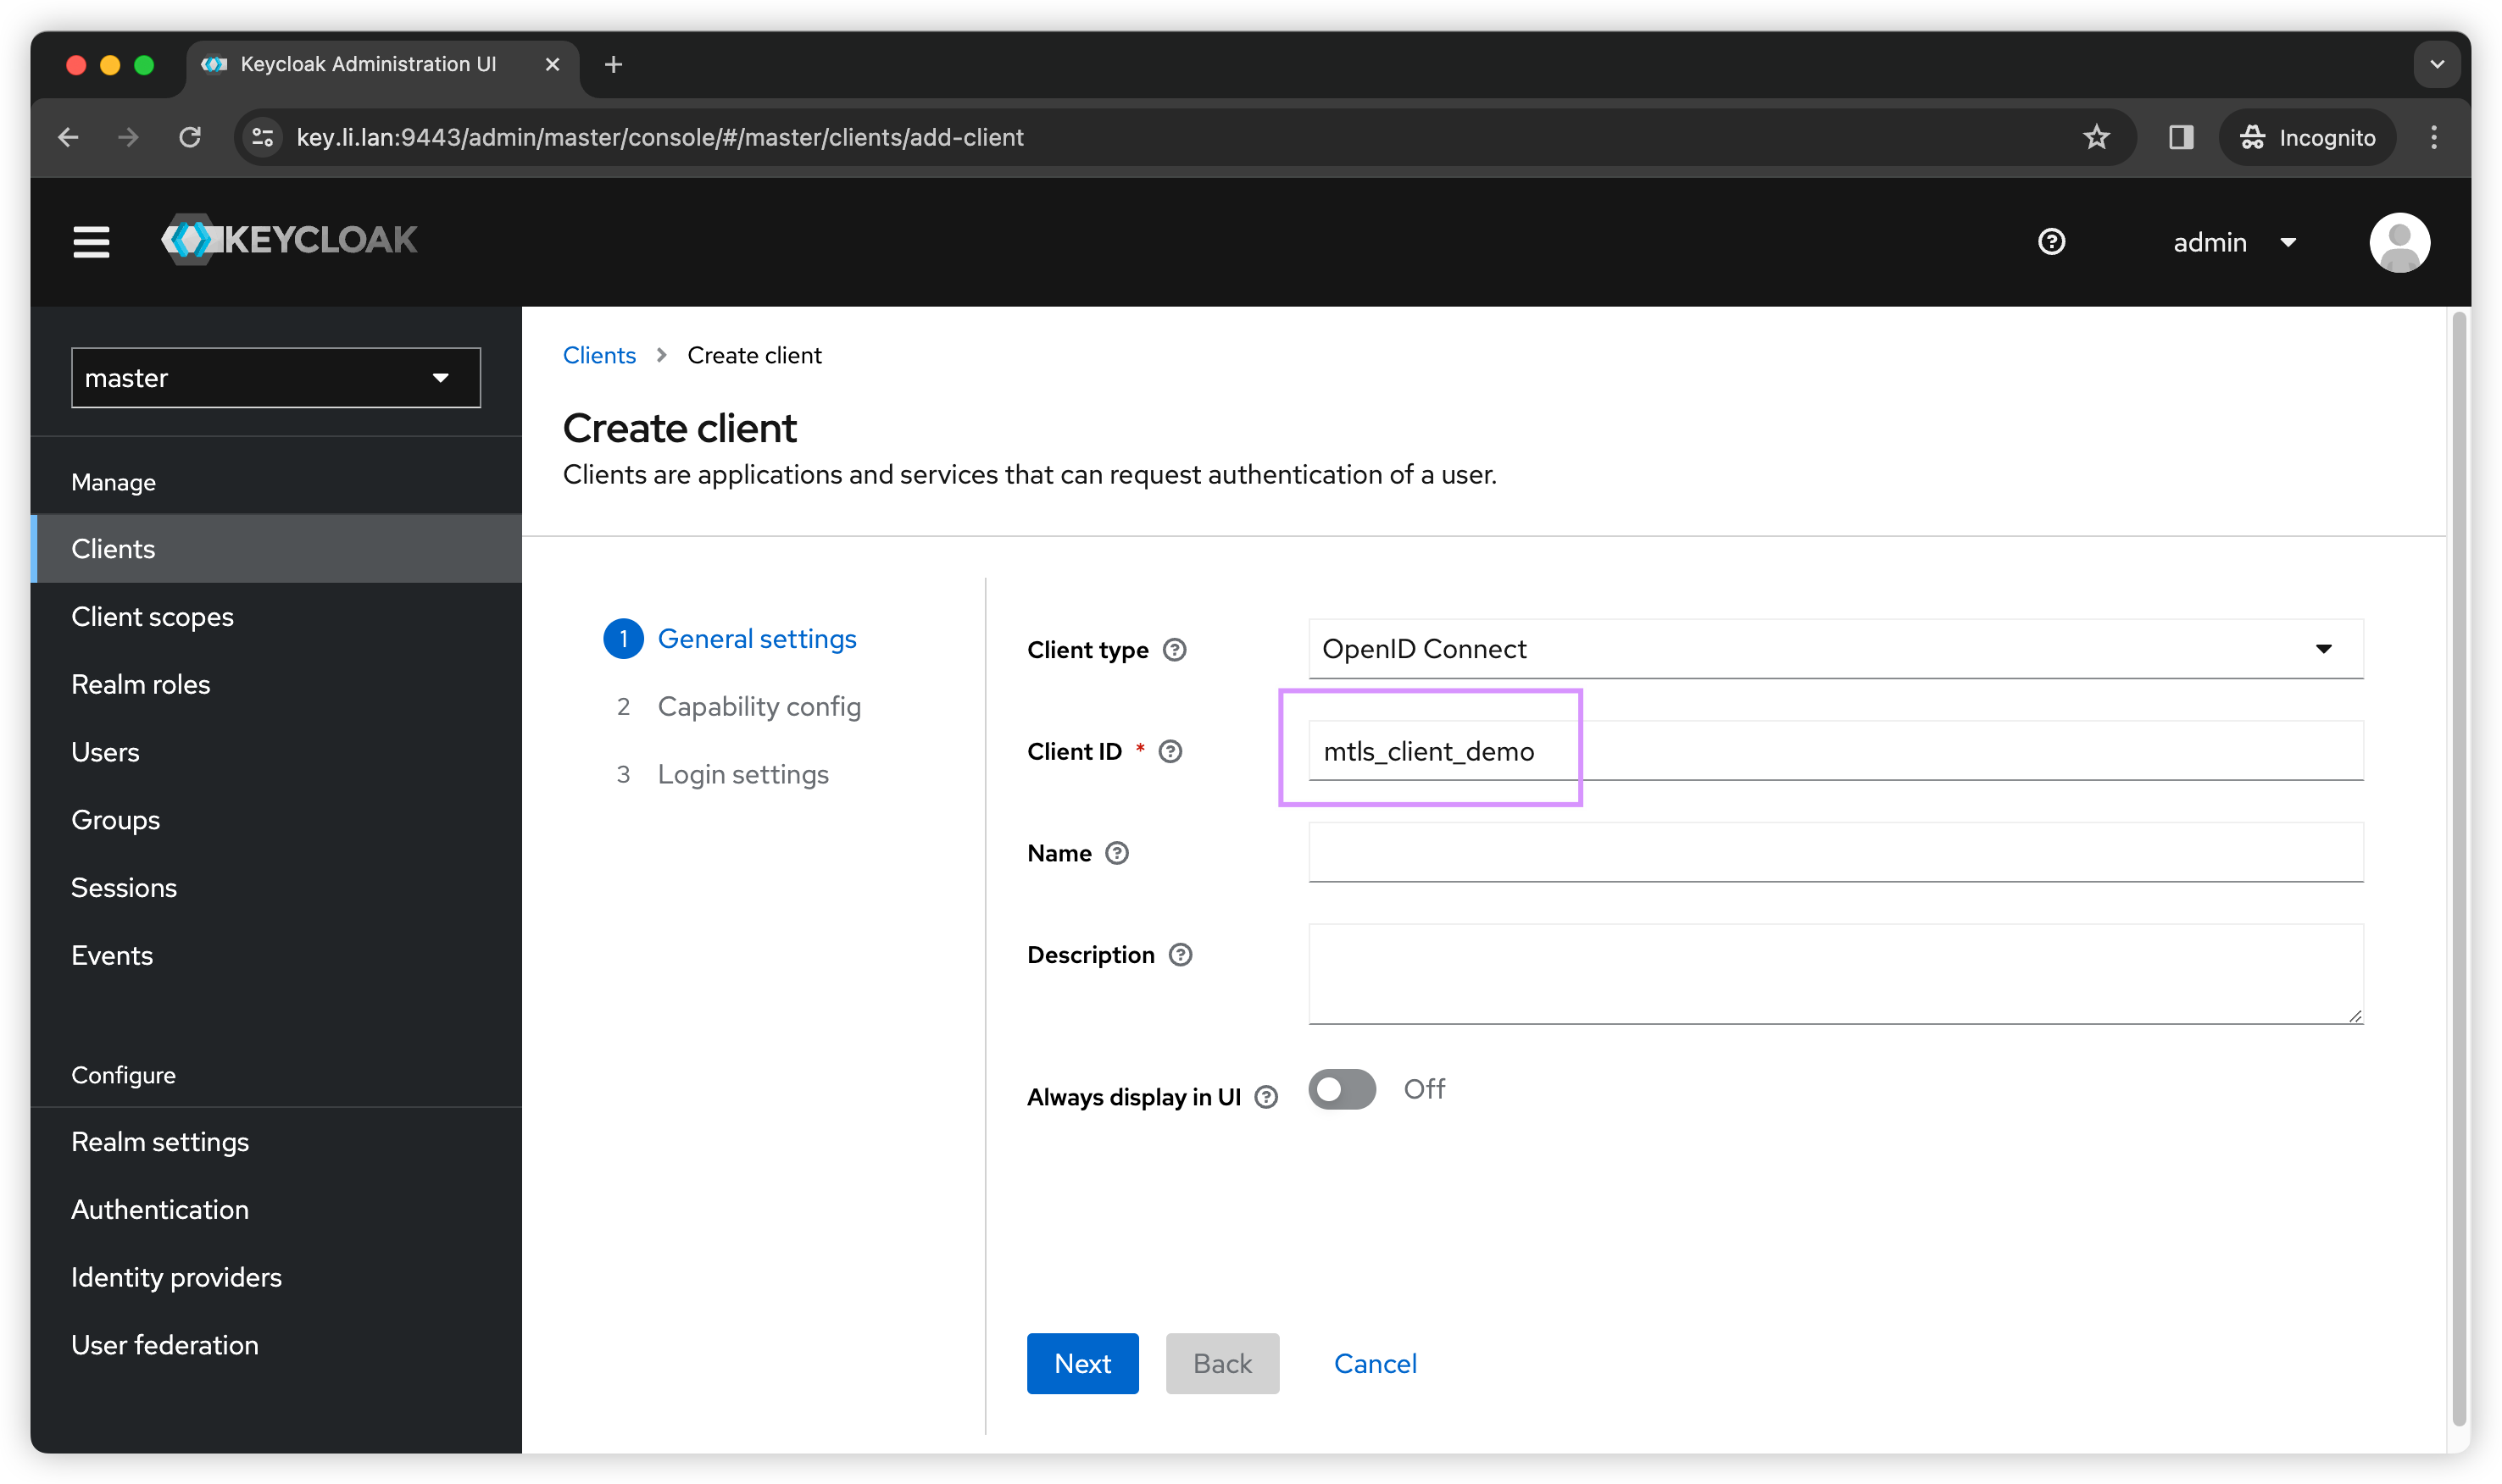Click into the Name input field
The width and height of the screenshot is (2502, 1484).
tap(1835, 853)
